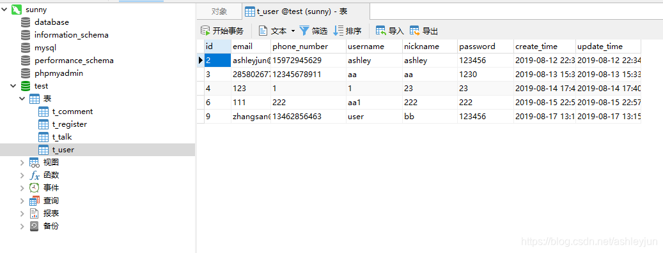Image resolution: width=663 pixels, height=253 pixels.
Task: Expand the 事件 events node
Action: pos(22,187)
